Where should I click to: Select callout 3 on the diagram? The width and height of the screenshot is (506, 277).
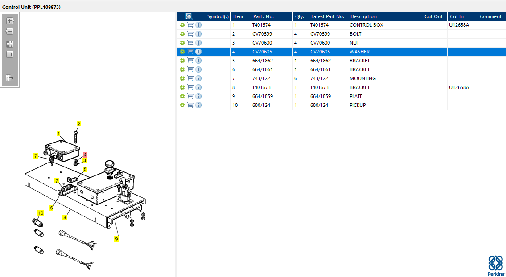(85, 160)
